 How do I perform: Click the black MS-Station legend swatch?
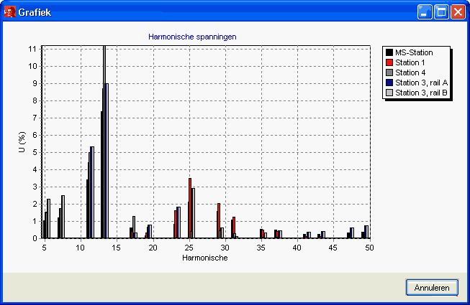tap(389, 52)
